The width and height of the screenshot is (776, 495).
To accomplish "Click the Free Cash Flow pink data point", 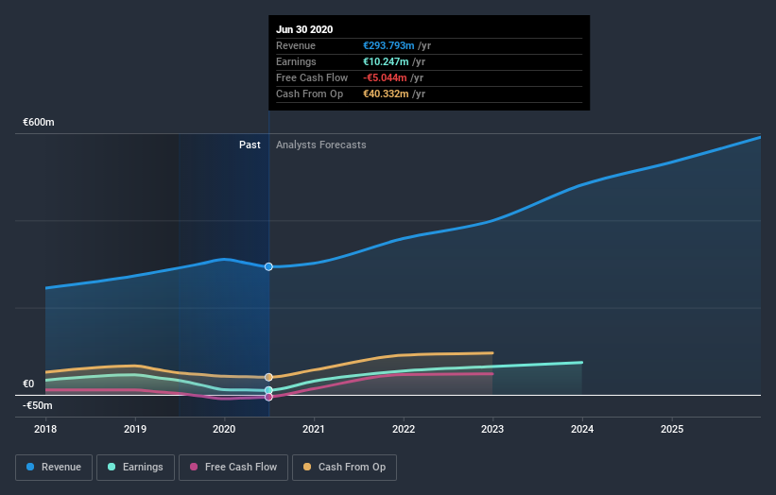I will click(268, 397).
